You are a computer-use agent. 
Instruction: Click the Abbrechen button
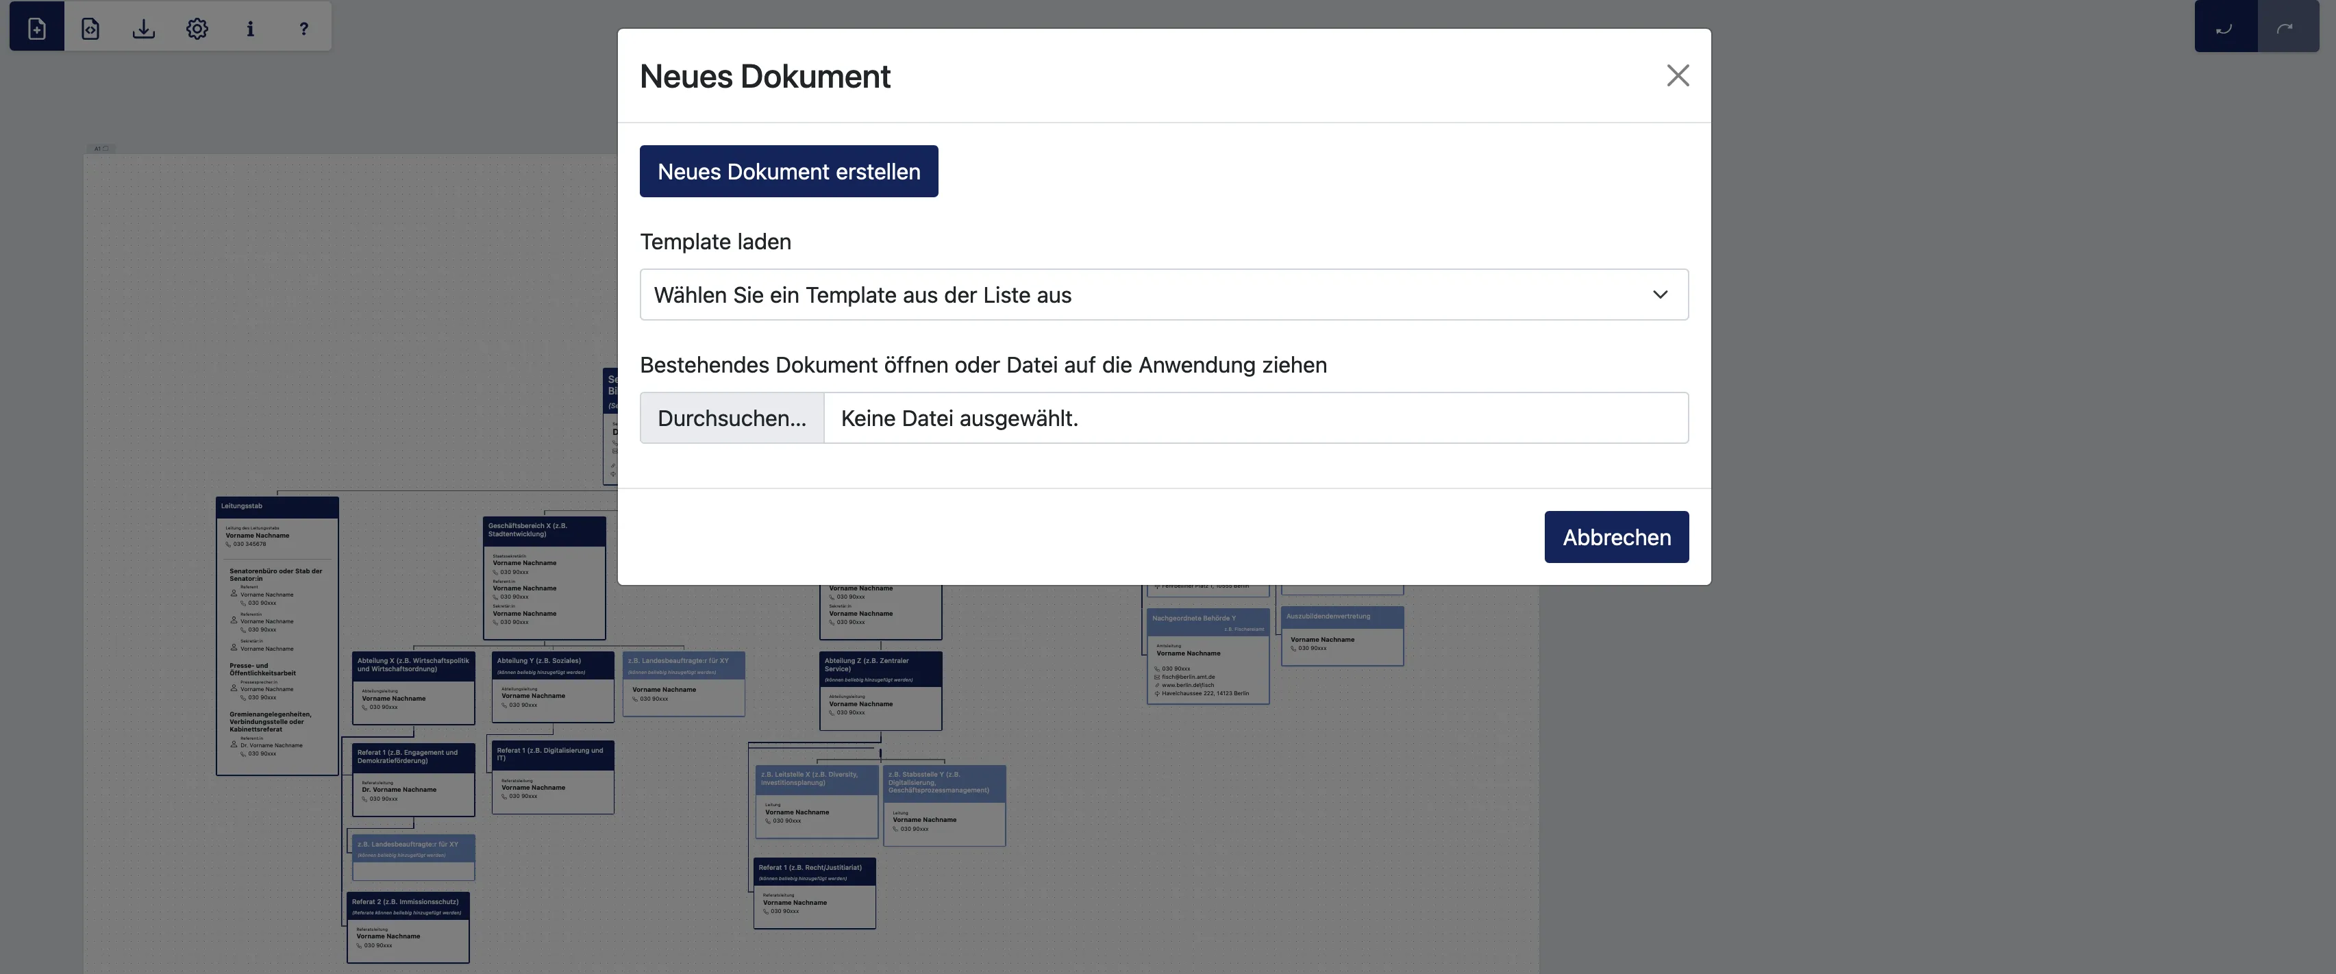click(x=1616, y=537)
